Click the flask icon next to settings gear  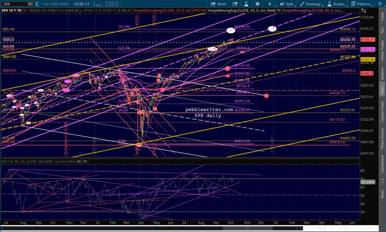246,4
